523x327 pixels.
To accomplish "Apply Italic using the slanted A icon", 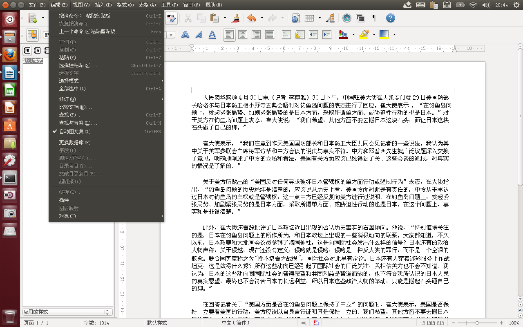I will click(x=199, y=35).
